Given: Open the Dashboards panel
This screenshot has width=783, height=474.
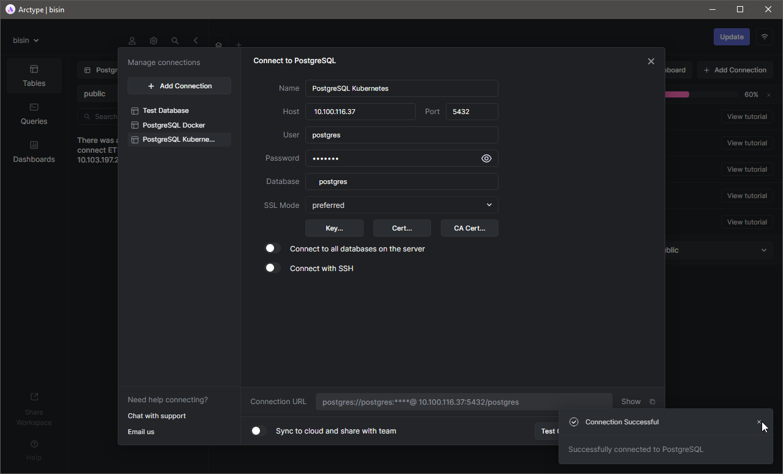Looking at the screenshot, I should (34, 152).
